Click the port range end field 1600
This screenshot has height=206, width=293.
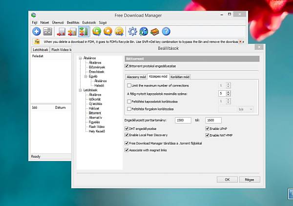pyautogui.click(x=213, y=120)
